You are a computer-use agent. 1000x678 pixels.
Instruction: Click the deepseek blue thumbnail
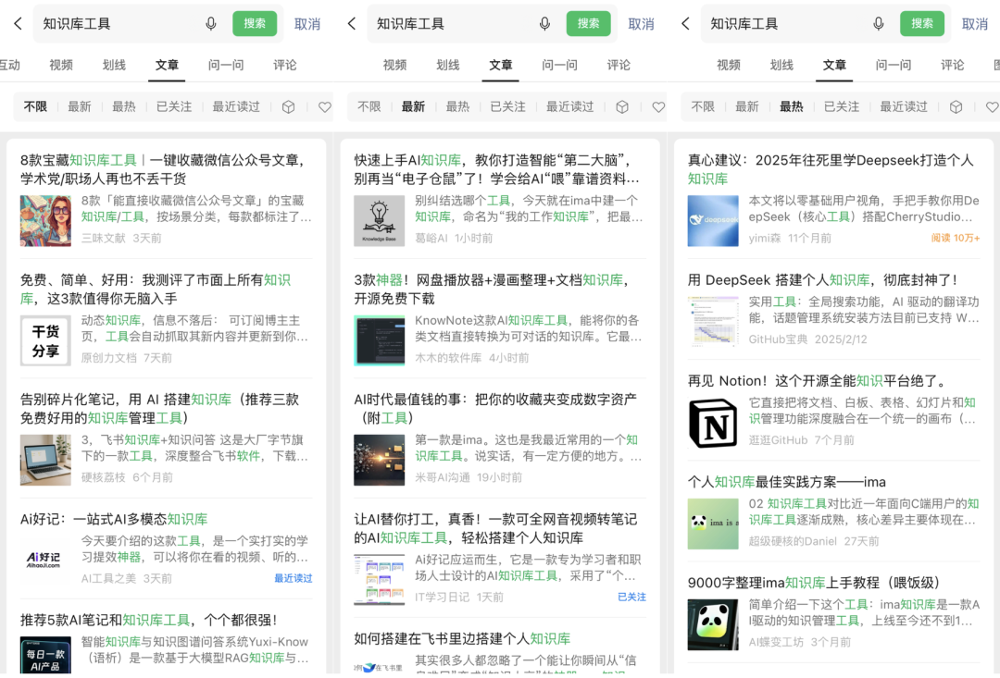coord(713,221)
